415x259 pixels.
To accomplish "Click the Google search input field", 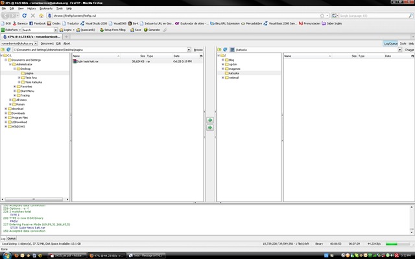I will click(373, 16).
